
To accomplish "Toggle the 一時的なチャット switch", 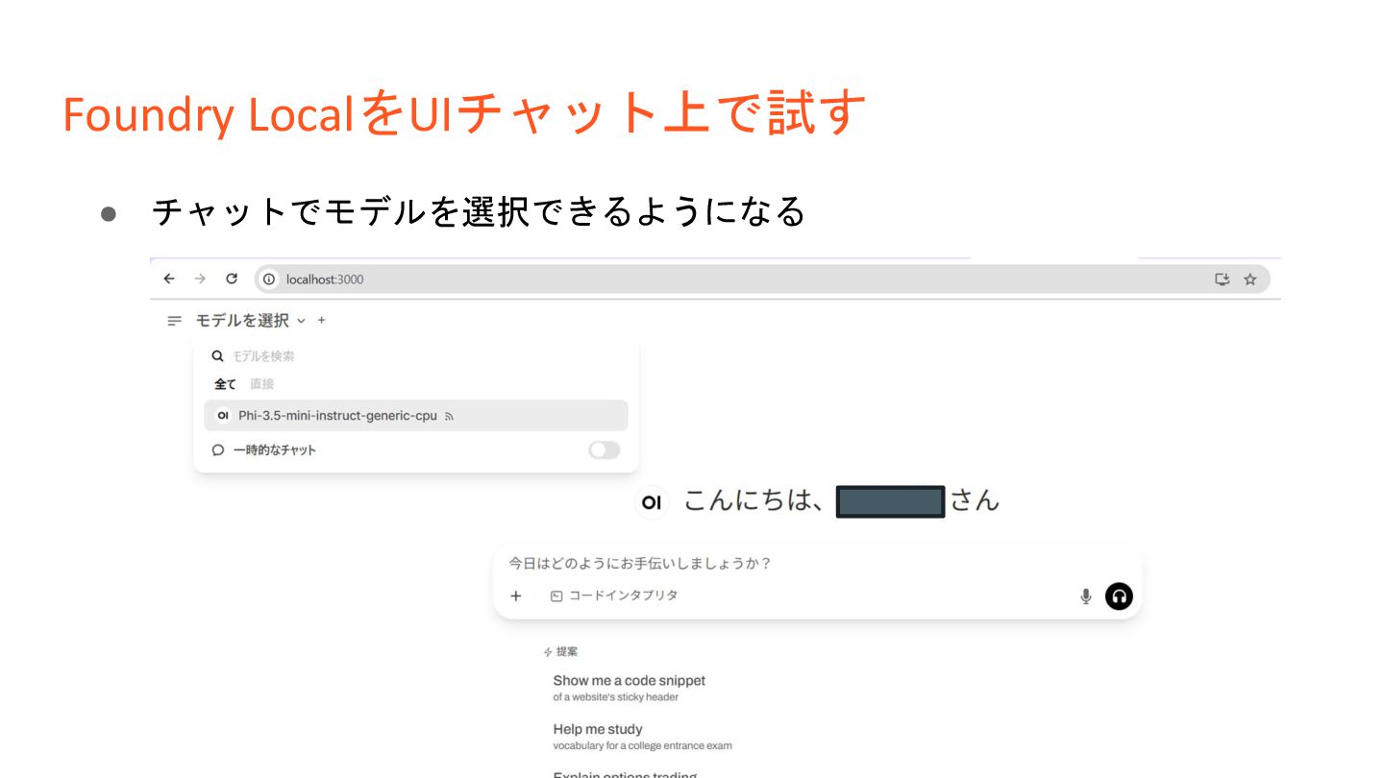I will 605,450.
